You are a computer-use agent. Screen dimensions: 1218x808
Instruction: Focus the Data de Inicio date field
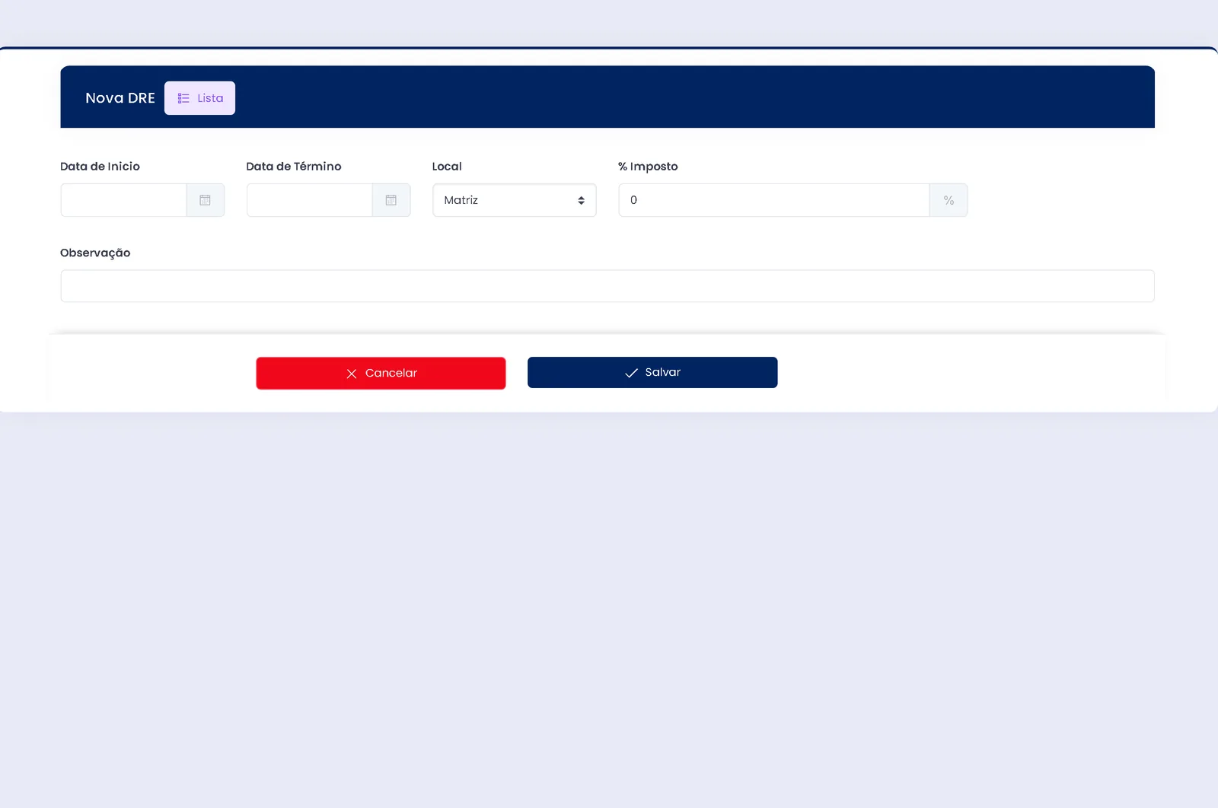point(123,200)
